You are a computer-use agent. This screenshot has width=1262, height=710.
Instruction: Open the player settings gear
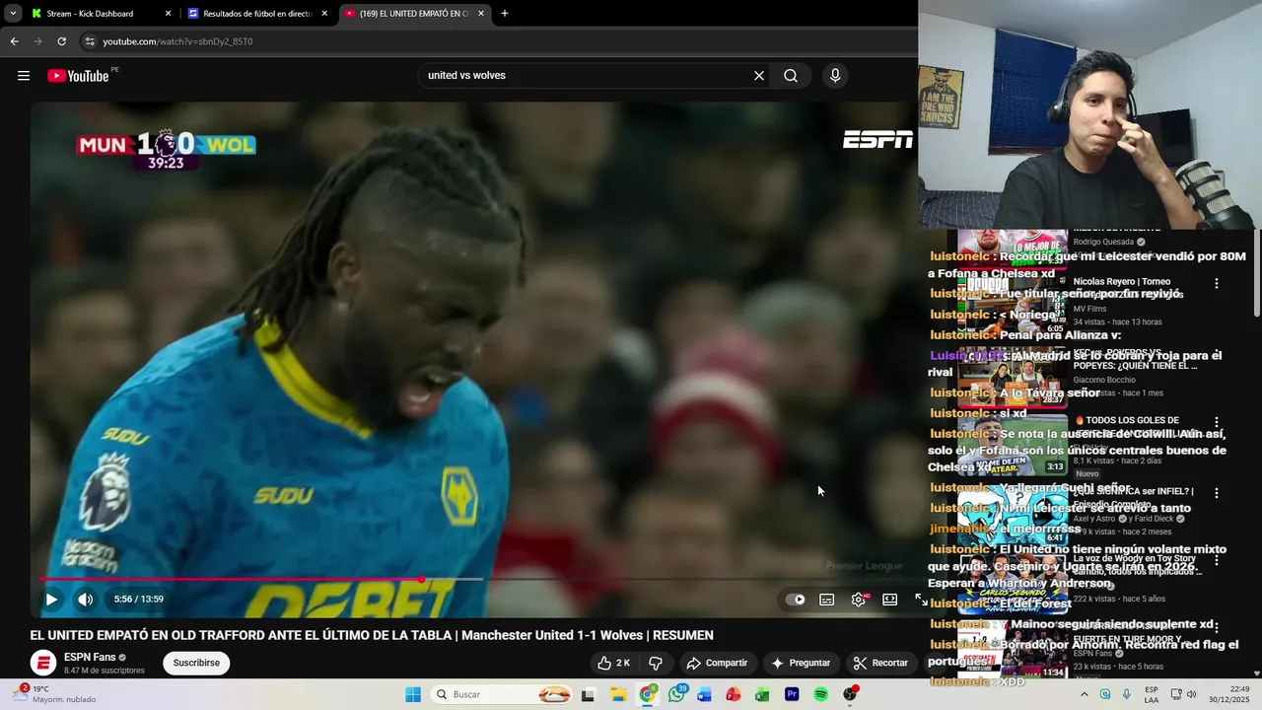click(x=859, y=599)
